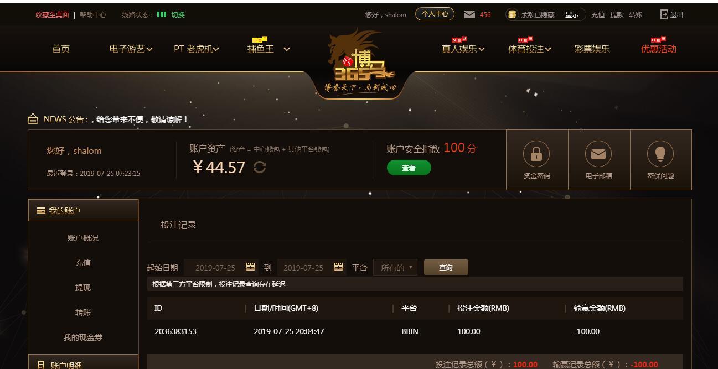The image size is (718, 369).
Task: Open the 资金密码 lock icon
Action: point(536,154)
